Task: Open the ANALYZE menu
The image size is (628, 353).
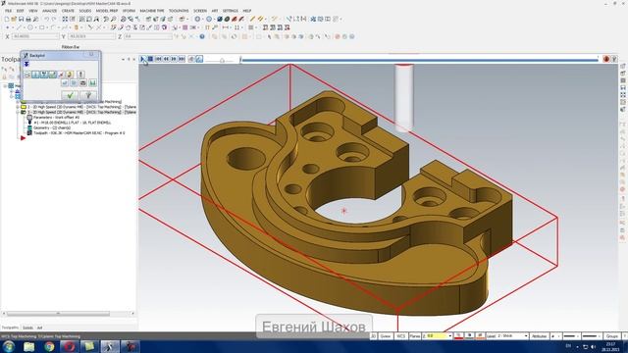Action: pyautogui.click(x=49, y=11)
